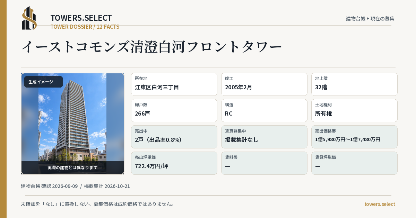
Task: Click the 生成イメージ badge on the image
Action: click(43, 82)
